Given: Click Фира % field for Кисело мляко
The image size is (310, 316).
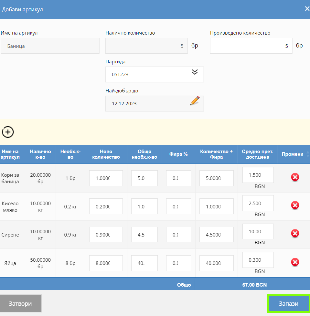Looking at the screenshot, I should [x=178, y=206].
